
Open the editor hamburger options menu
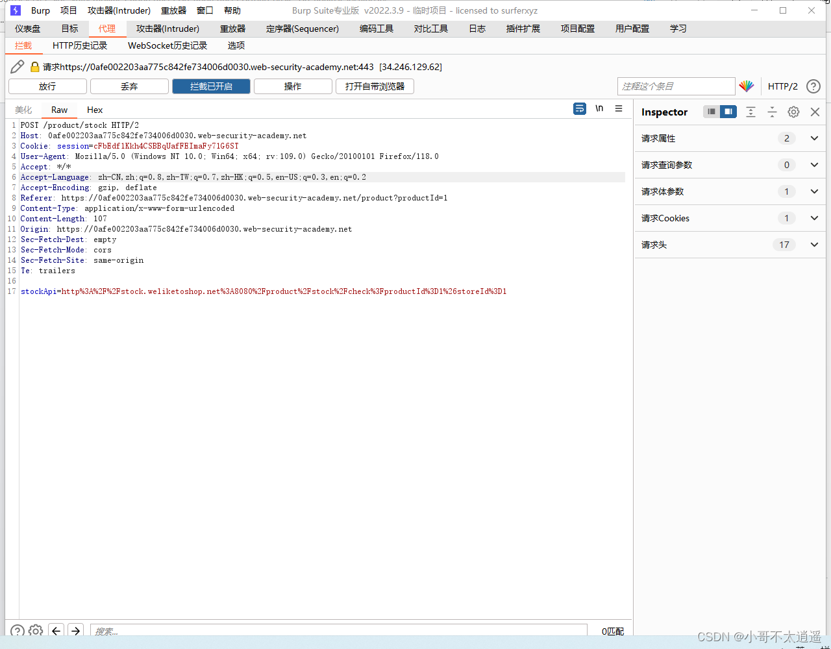(619, 108)
